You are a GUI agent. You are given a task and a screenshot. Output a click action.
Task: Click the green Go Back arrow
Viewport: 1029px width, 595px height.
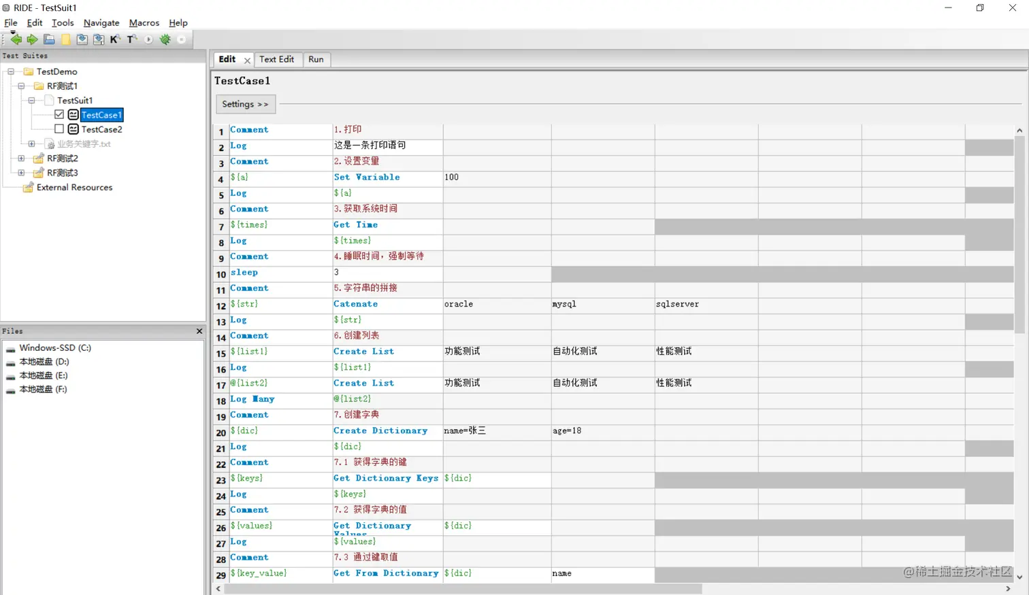16,39
